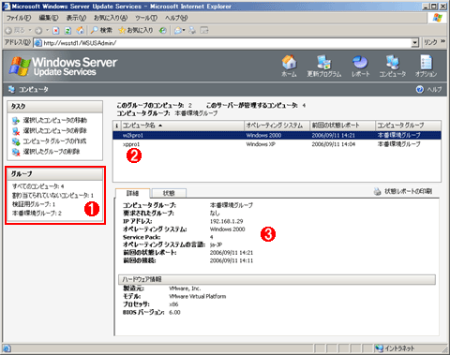
Task: Switch to the Details (詳細) tab
Action: (132, 193)
